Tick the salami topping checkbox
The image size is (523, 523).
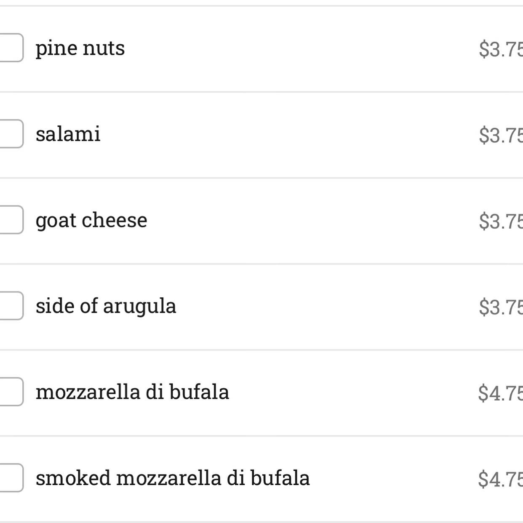(x=10, y=134)
